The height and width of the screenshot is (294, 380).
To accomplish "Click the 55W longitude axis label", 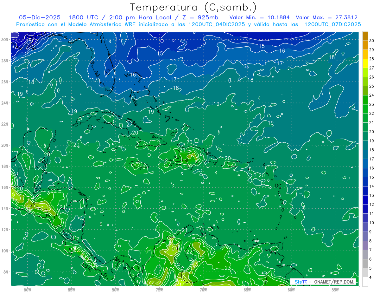I will 335,290.
